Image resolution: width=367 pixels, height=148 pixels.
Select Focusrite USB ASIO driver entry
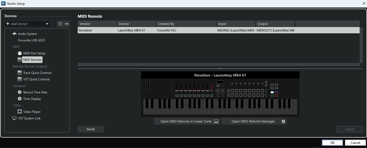click(31, 40)
